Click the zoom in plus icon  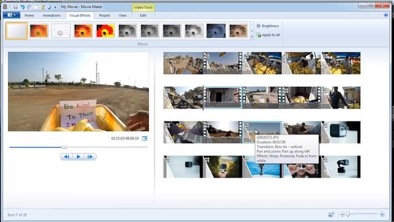(x=382, y=214)
